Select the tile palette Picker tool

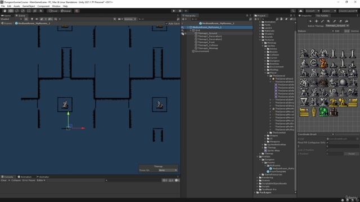pyautogui.click(x=334, y=21)
